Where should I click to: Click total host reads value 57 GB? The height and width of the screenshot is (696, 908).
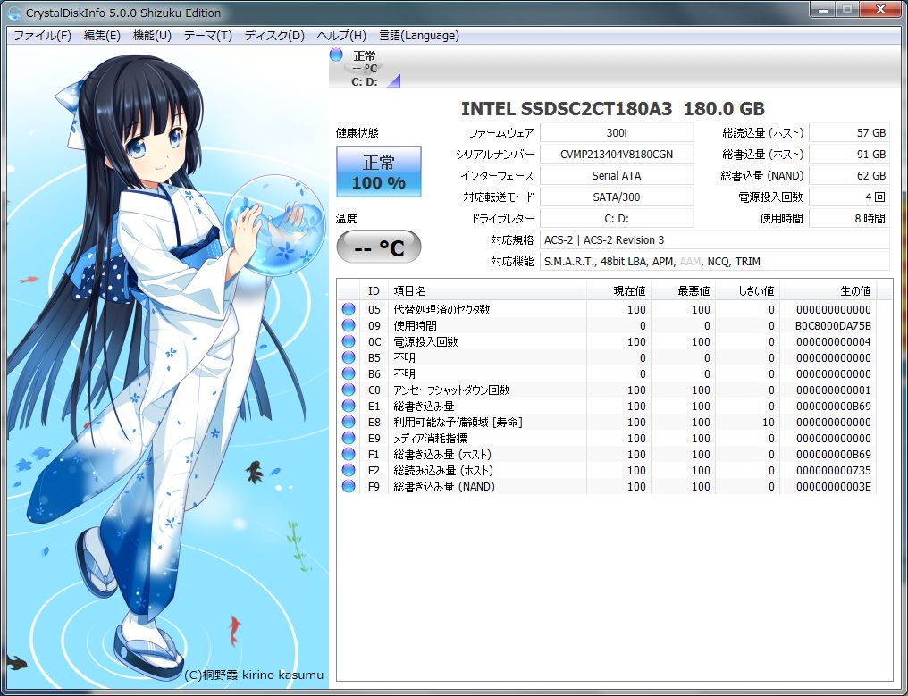(x=849, y=132)
